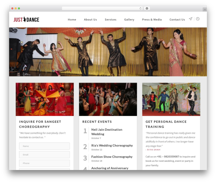Viewport: 216px width, 183px height.
Task: Open Contact Us menu item
Action: 177,19
